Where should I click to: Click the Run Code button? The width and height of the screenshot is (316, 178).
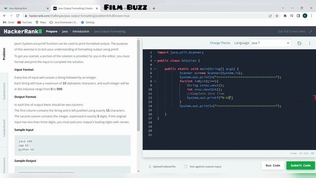[273, 166]
